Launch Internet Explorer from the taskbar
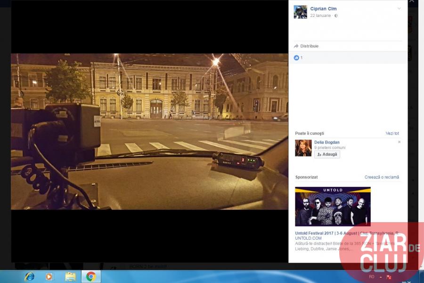 (x=29, y=276)
